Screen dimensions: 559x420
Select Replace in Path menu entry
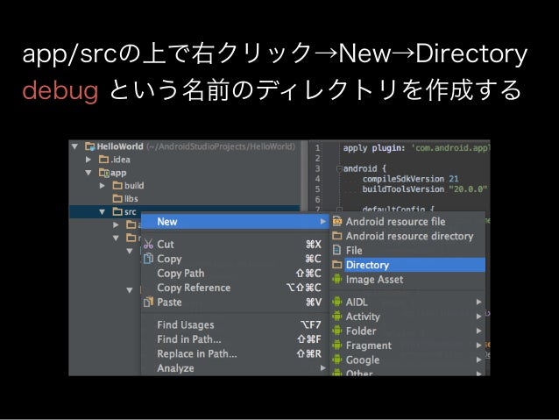pyautogui.click(x=236, y=353)
